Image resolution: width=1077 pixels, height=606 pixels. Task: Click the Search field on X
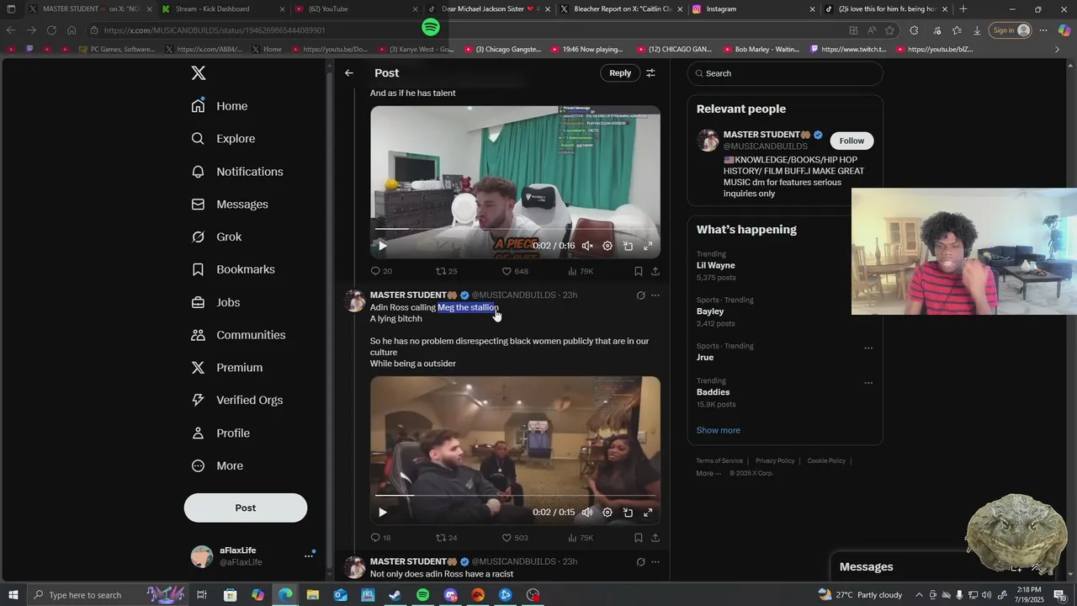(785, 73)
